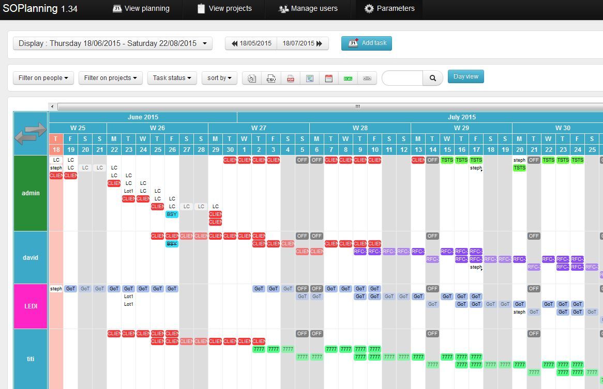Switch to Day view
Viewport: 603px width, 389px height.
465,76
